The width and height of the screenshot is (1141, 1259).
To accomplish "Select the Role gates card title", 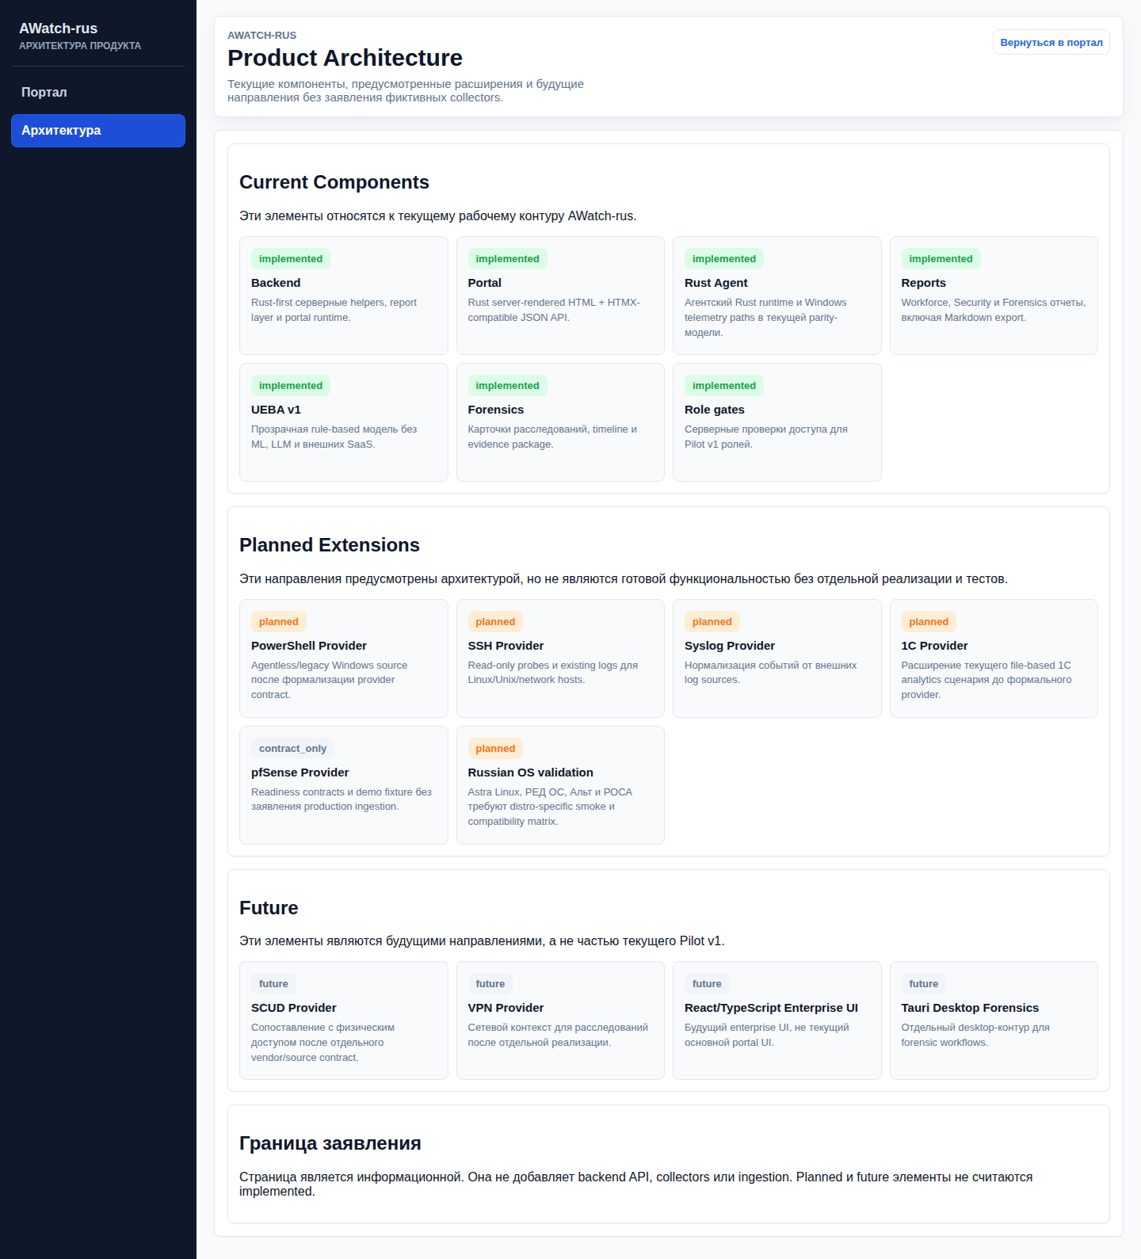I will pyautogui.click(x=714, y=410).
